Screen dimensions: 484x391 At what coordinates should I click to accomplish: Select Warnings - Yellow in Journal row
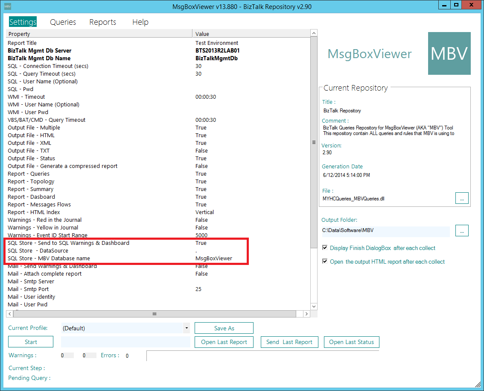tap(158, 228)
